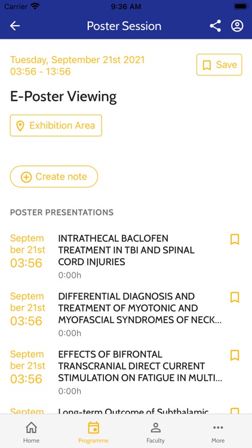Open the Faculty tab

(155, 432)
